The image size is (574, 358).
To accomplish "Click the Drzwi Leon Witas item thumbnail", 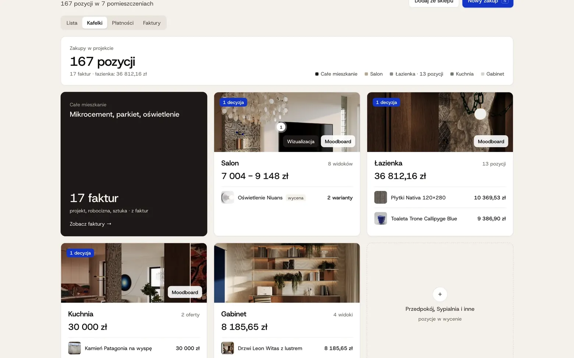I will [x=227, y=348].
